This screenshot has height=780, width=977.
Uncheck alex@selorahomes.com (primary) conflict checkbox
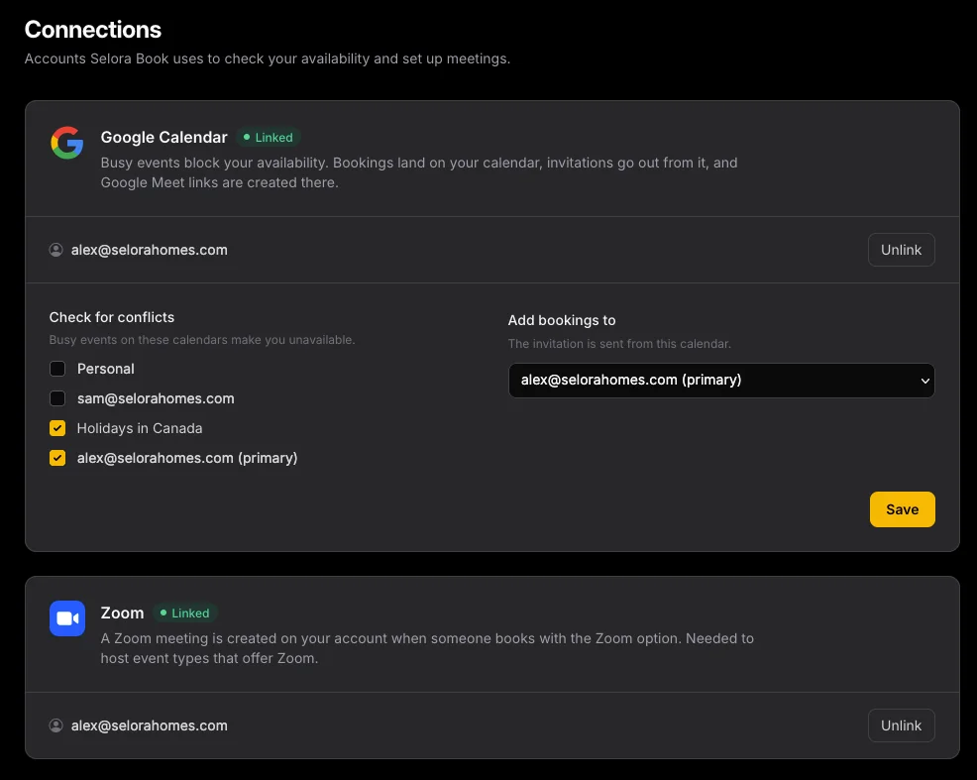[57, 458]
